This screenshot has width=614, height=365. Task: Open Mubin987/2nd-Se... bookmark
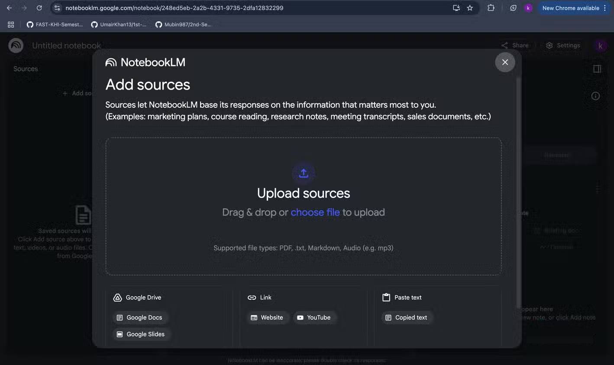(x=184, y=25)
